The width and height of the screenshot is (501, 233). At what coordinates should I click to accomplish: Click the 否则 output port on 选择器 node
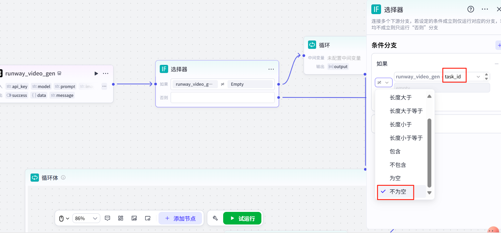[279, 97]
